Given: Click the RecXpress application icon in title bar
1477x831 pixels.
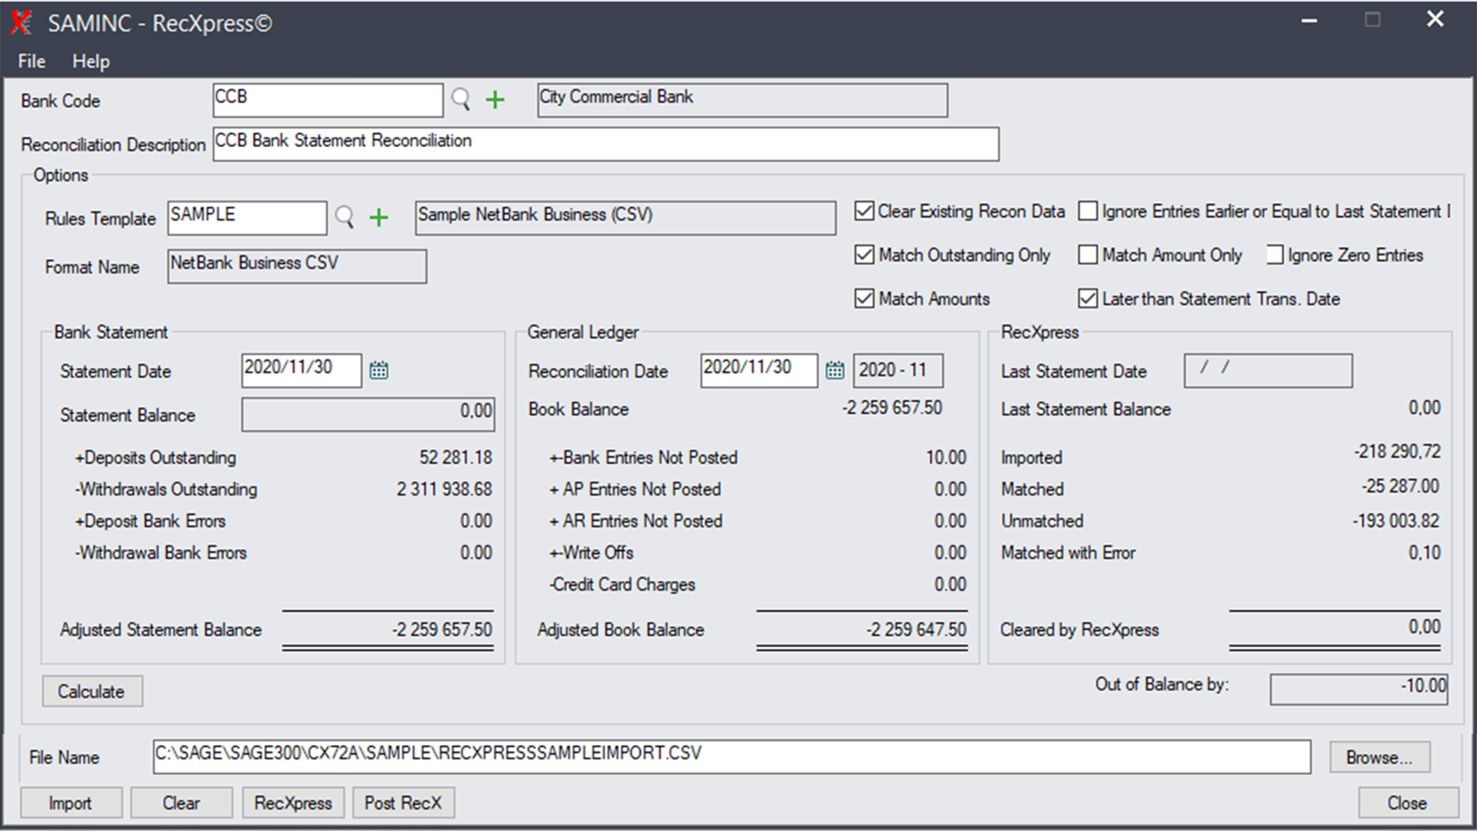Looking at the screenshot, I should click(20, 22).
